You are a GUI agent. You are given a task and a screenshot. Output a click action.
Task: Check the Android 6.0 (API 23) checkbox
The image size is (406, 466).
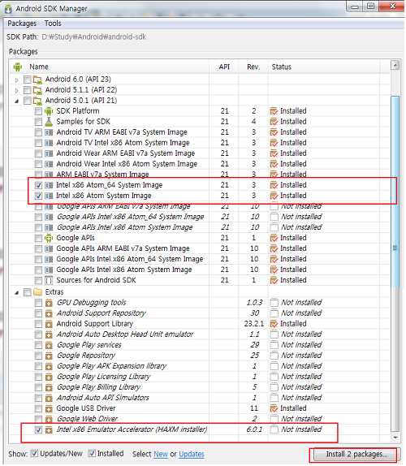[x=28, y=80]
